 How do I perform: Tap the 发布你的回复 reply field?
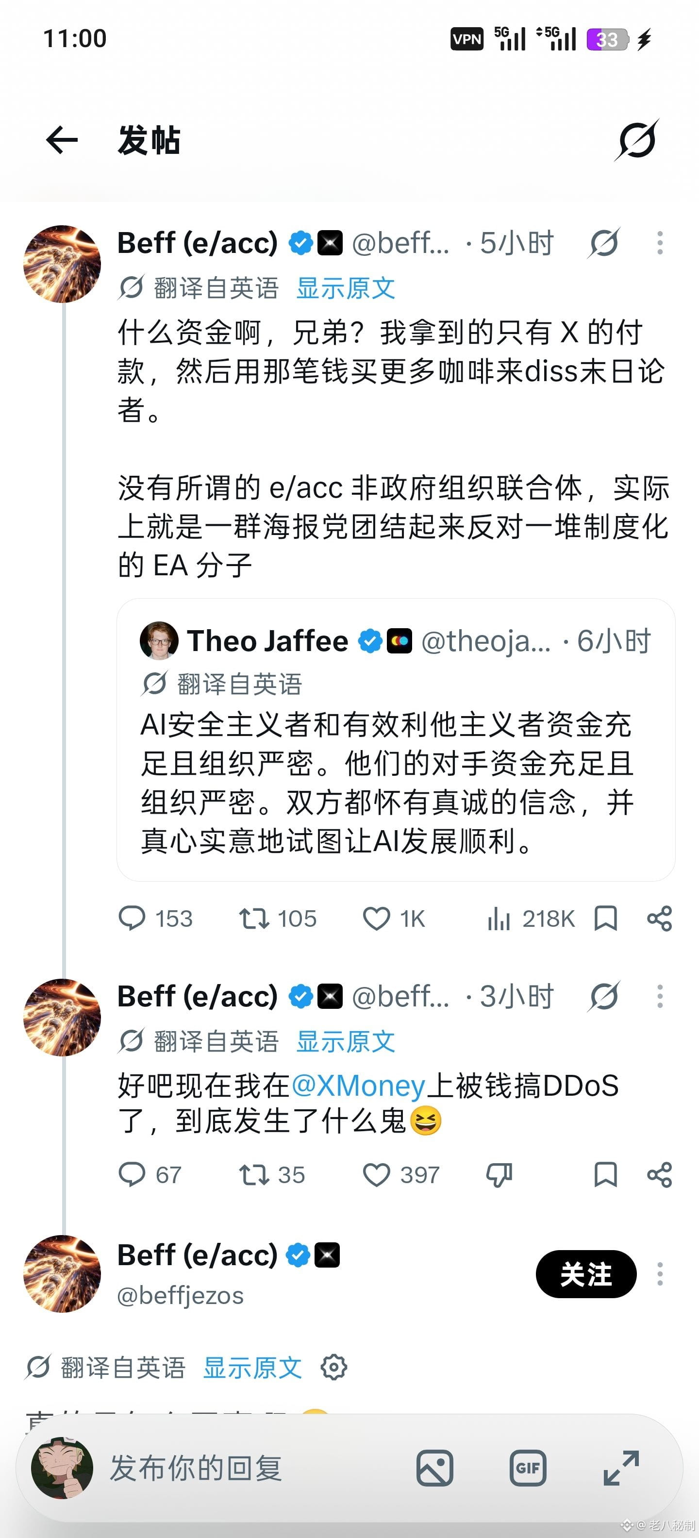click(x=196, y=1468)
